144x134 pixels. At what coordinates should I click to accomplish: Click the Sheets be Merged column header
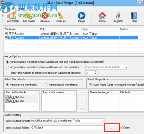(104, 92)
